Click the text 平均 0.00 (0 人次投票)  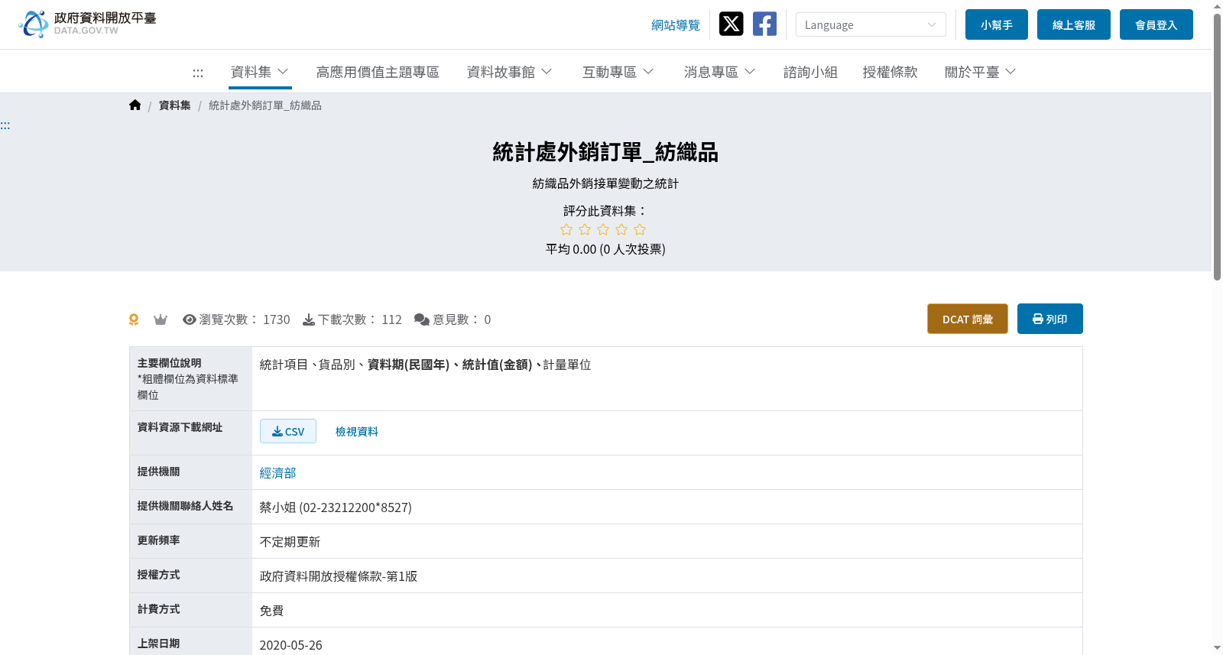coord(605,249)
